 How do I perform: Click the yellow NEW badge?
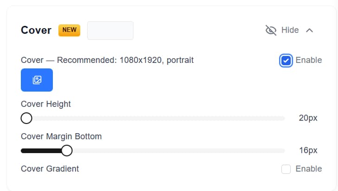(x=69, y=30)
